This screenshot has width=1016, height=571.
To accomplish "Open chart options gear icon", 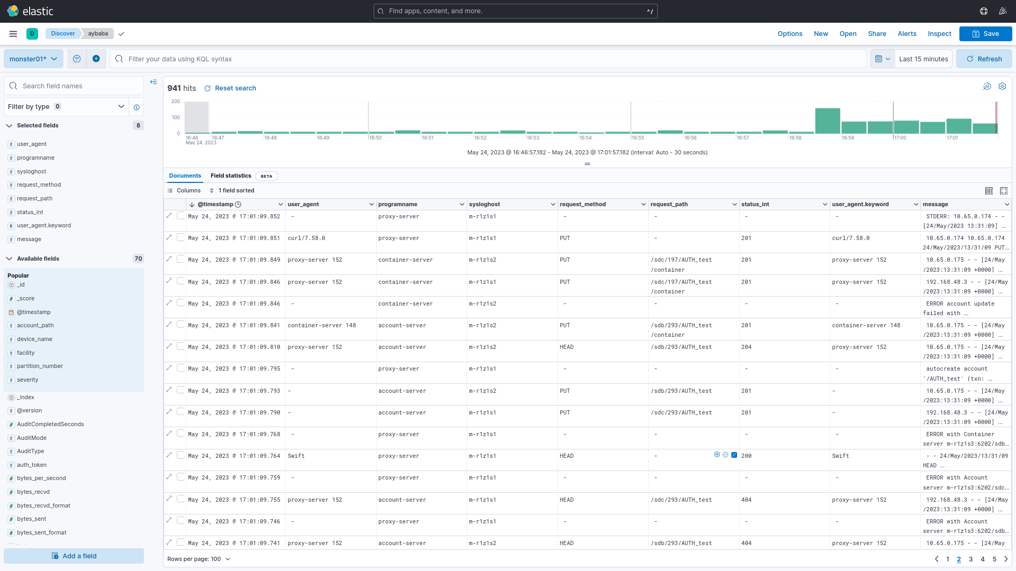I will tap(1002, 86).
